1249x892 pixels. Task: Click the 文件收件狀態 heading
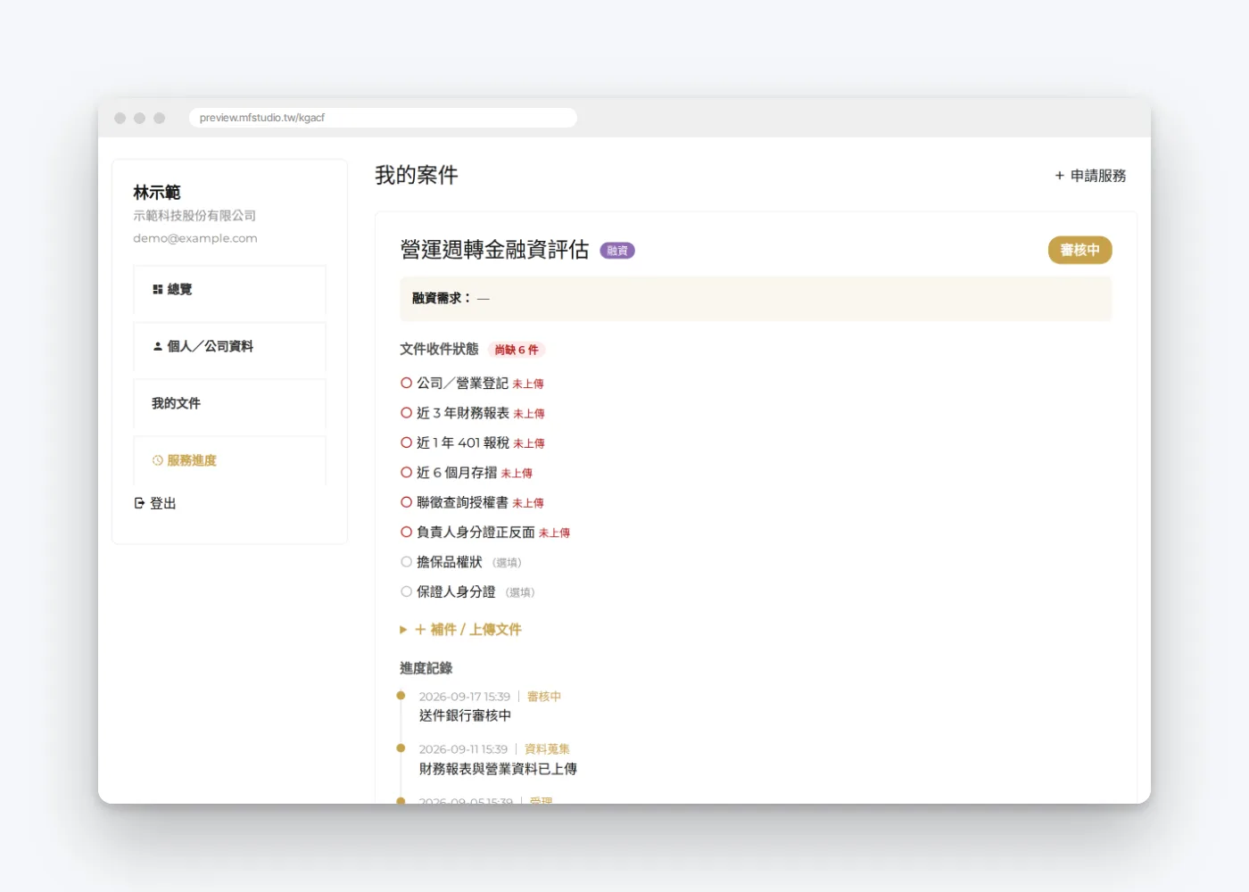439,349
